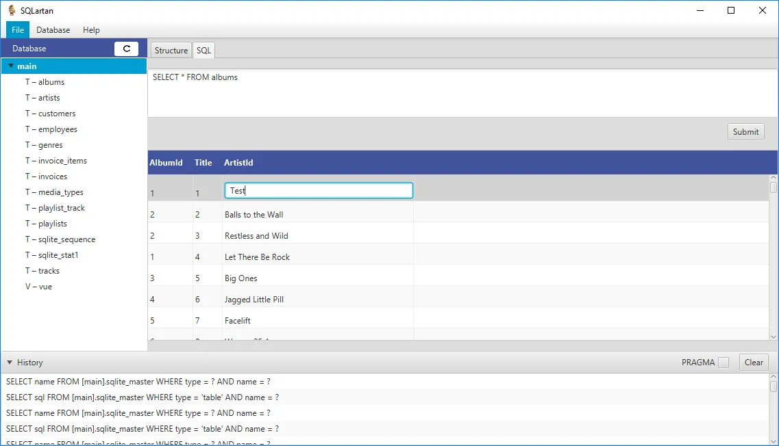Select the invoice_items table

pos(73,161)
